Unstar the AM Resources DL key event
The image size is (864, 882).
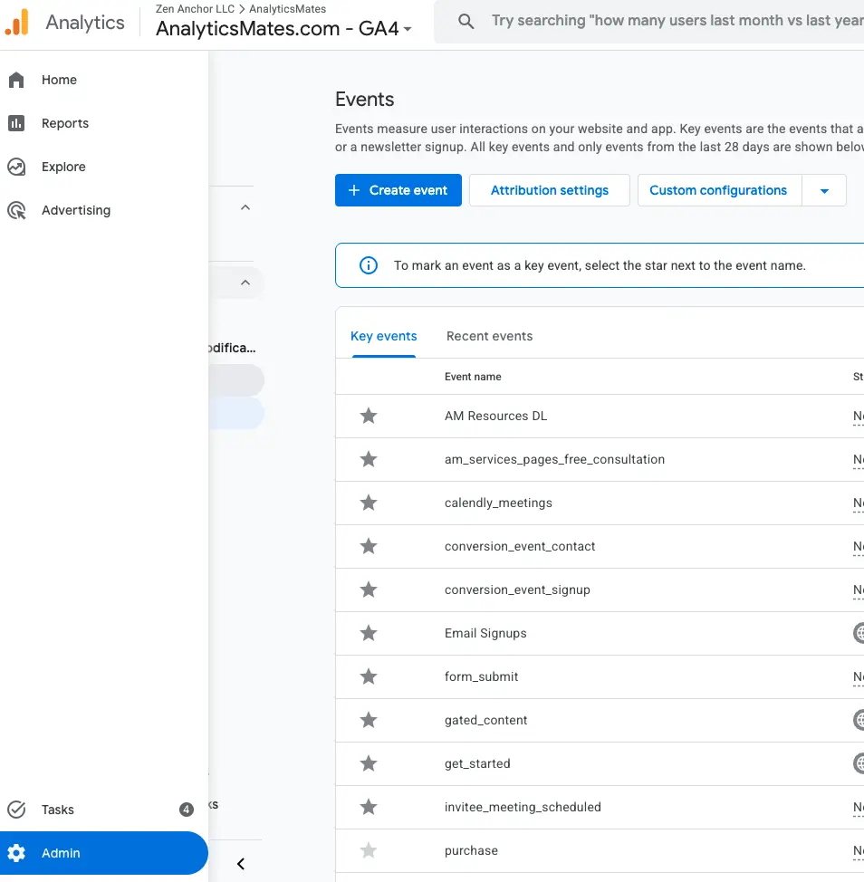(369, 416)
